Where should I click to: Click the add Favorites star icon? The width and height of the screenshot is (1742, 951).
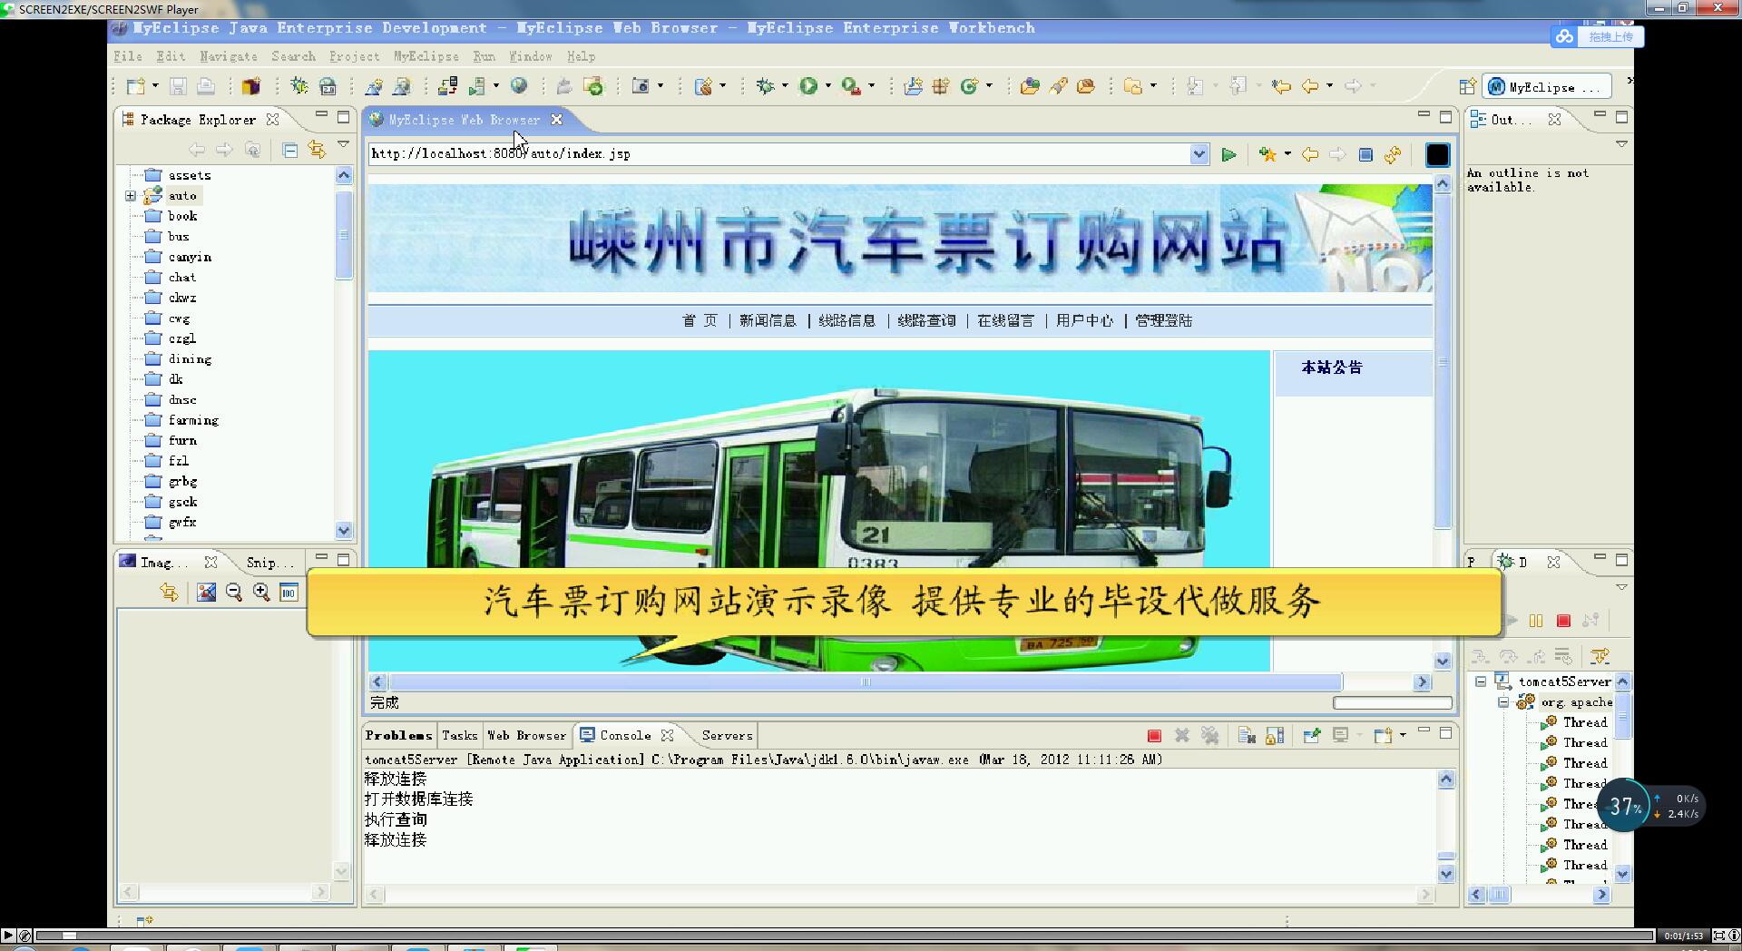pos(1267,154)
